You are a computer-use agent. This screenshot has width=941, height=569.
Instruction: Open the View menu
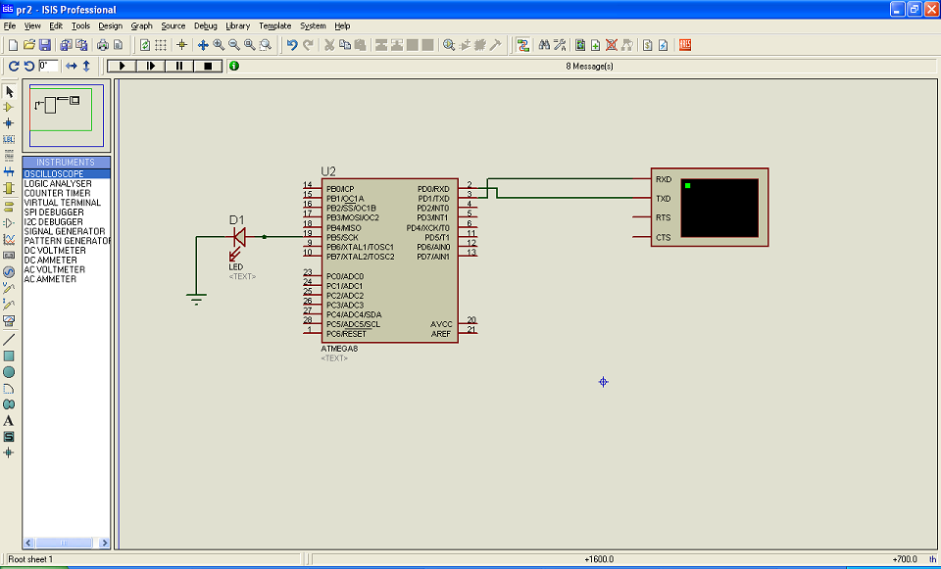point(32,25)
